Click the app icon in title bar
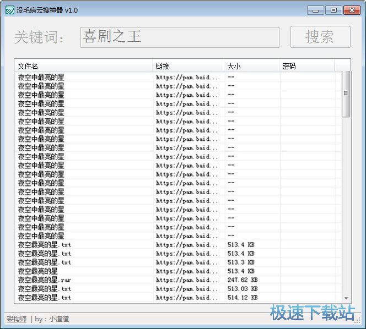 coord(9,10)
